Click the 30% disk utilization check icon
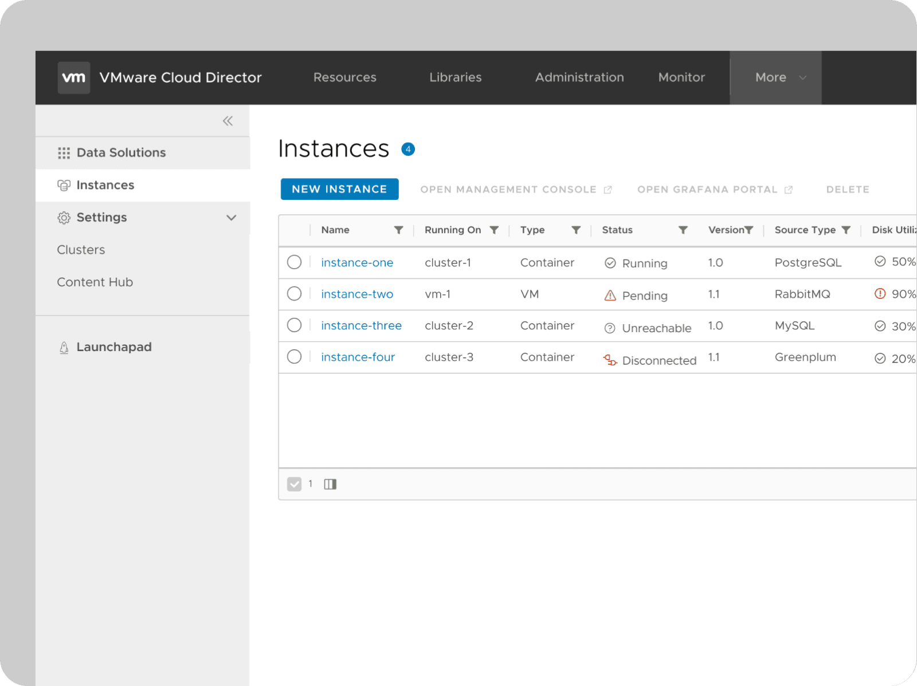917x686 pixels. pyautogui.click(x=880, y=326)
